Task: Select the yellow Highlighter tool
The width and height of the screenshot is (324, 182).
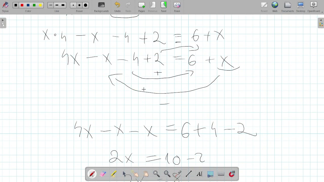Action: (114, 174)
